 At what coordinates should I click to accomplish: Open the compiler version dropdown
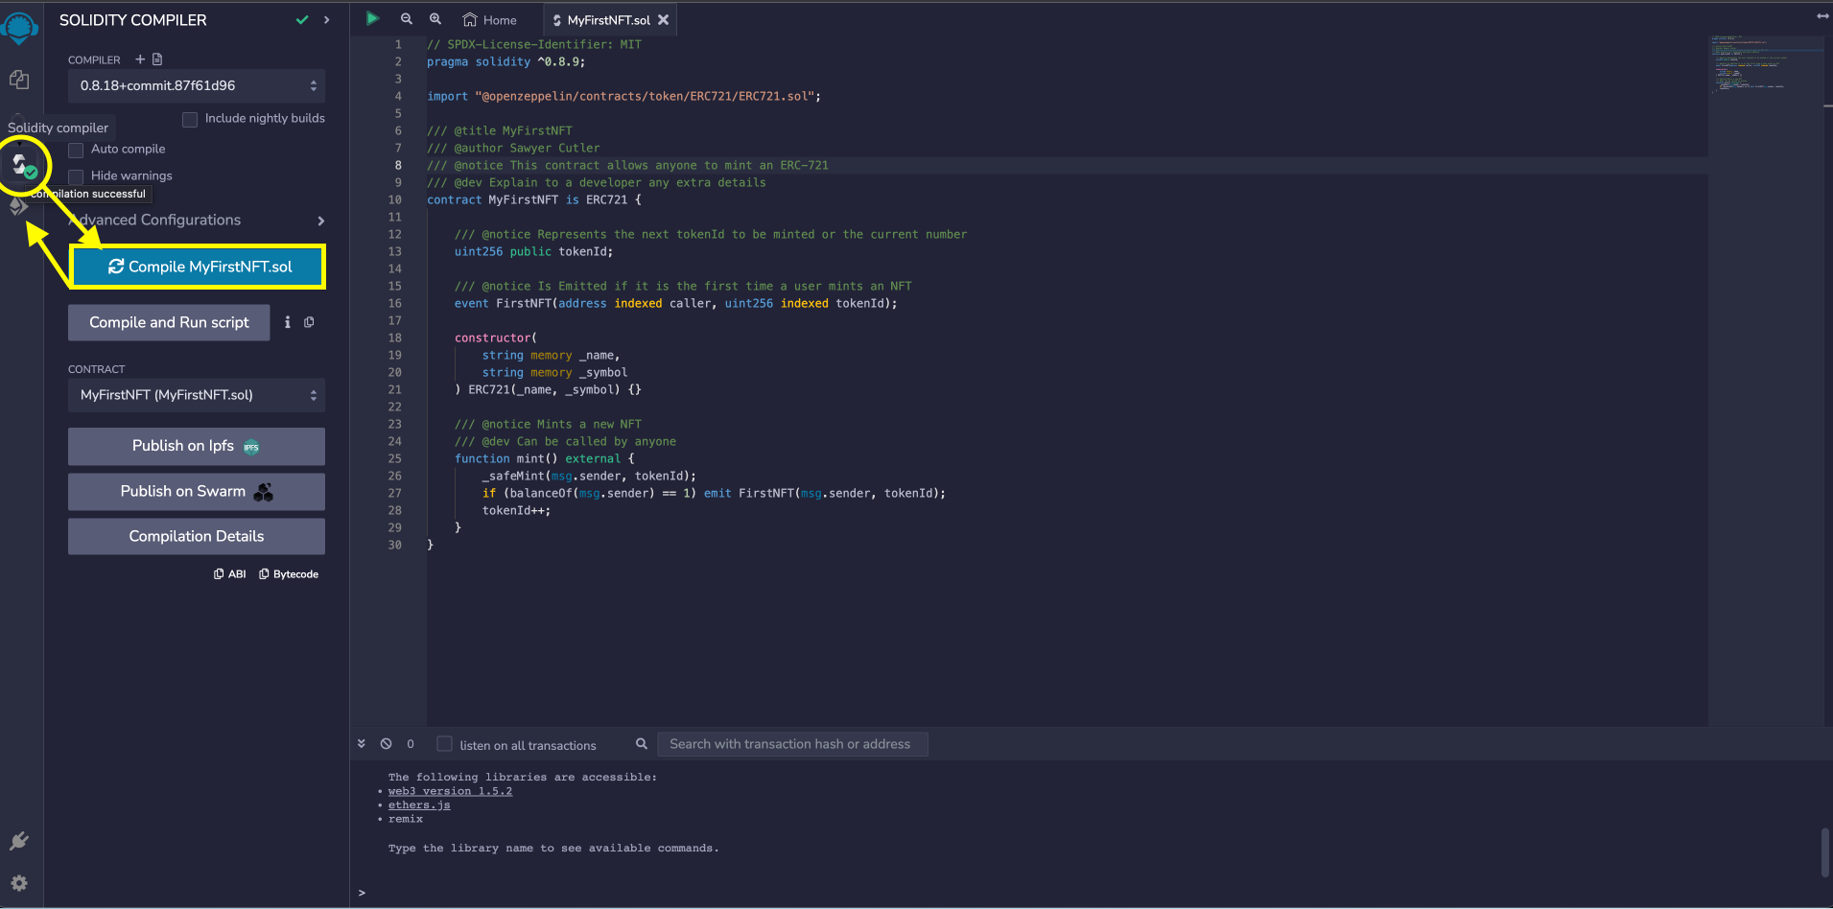pos(196,85)
